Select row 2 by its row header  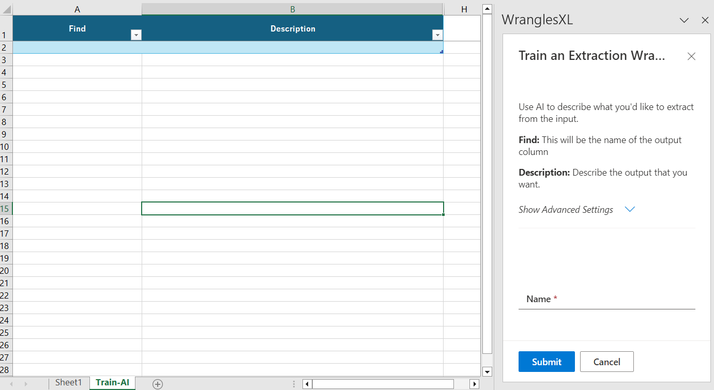click(6, 48)
